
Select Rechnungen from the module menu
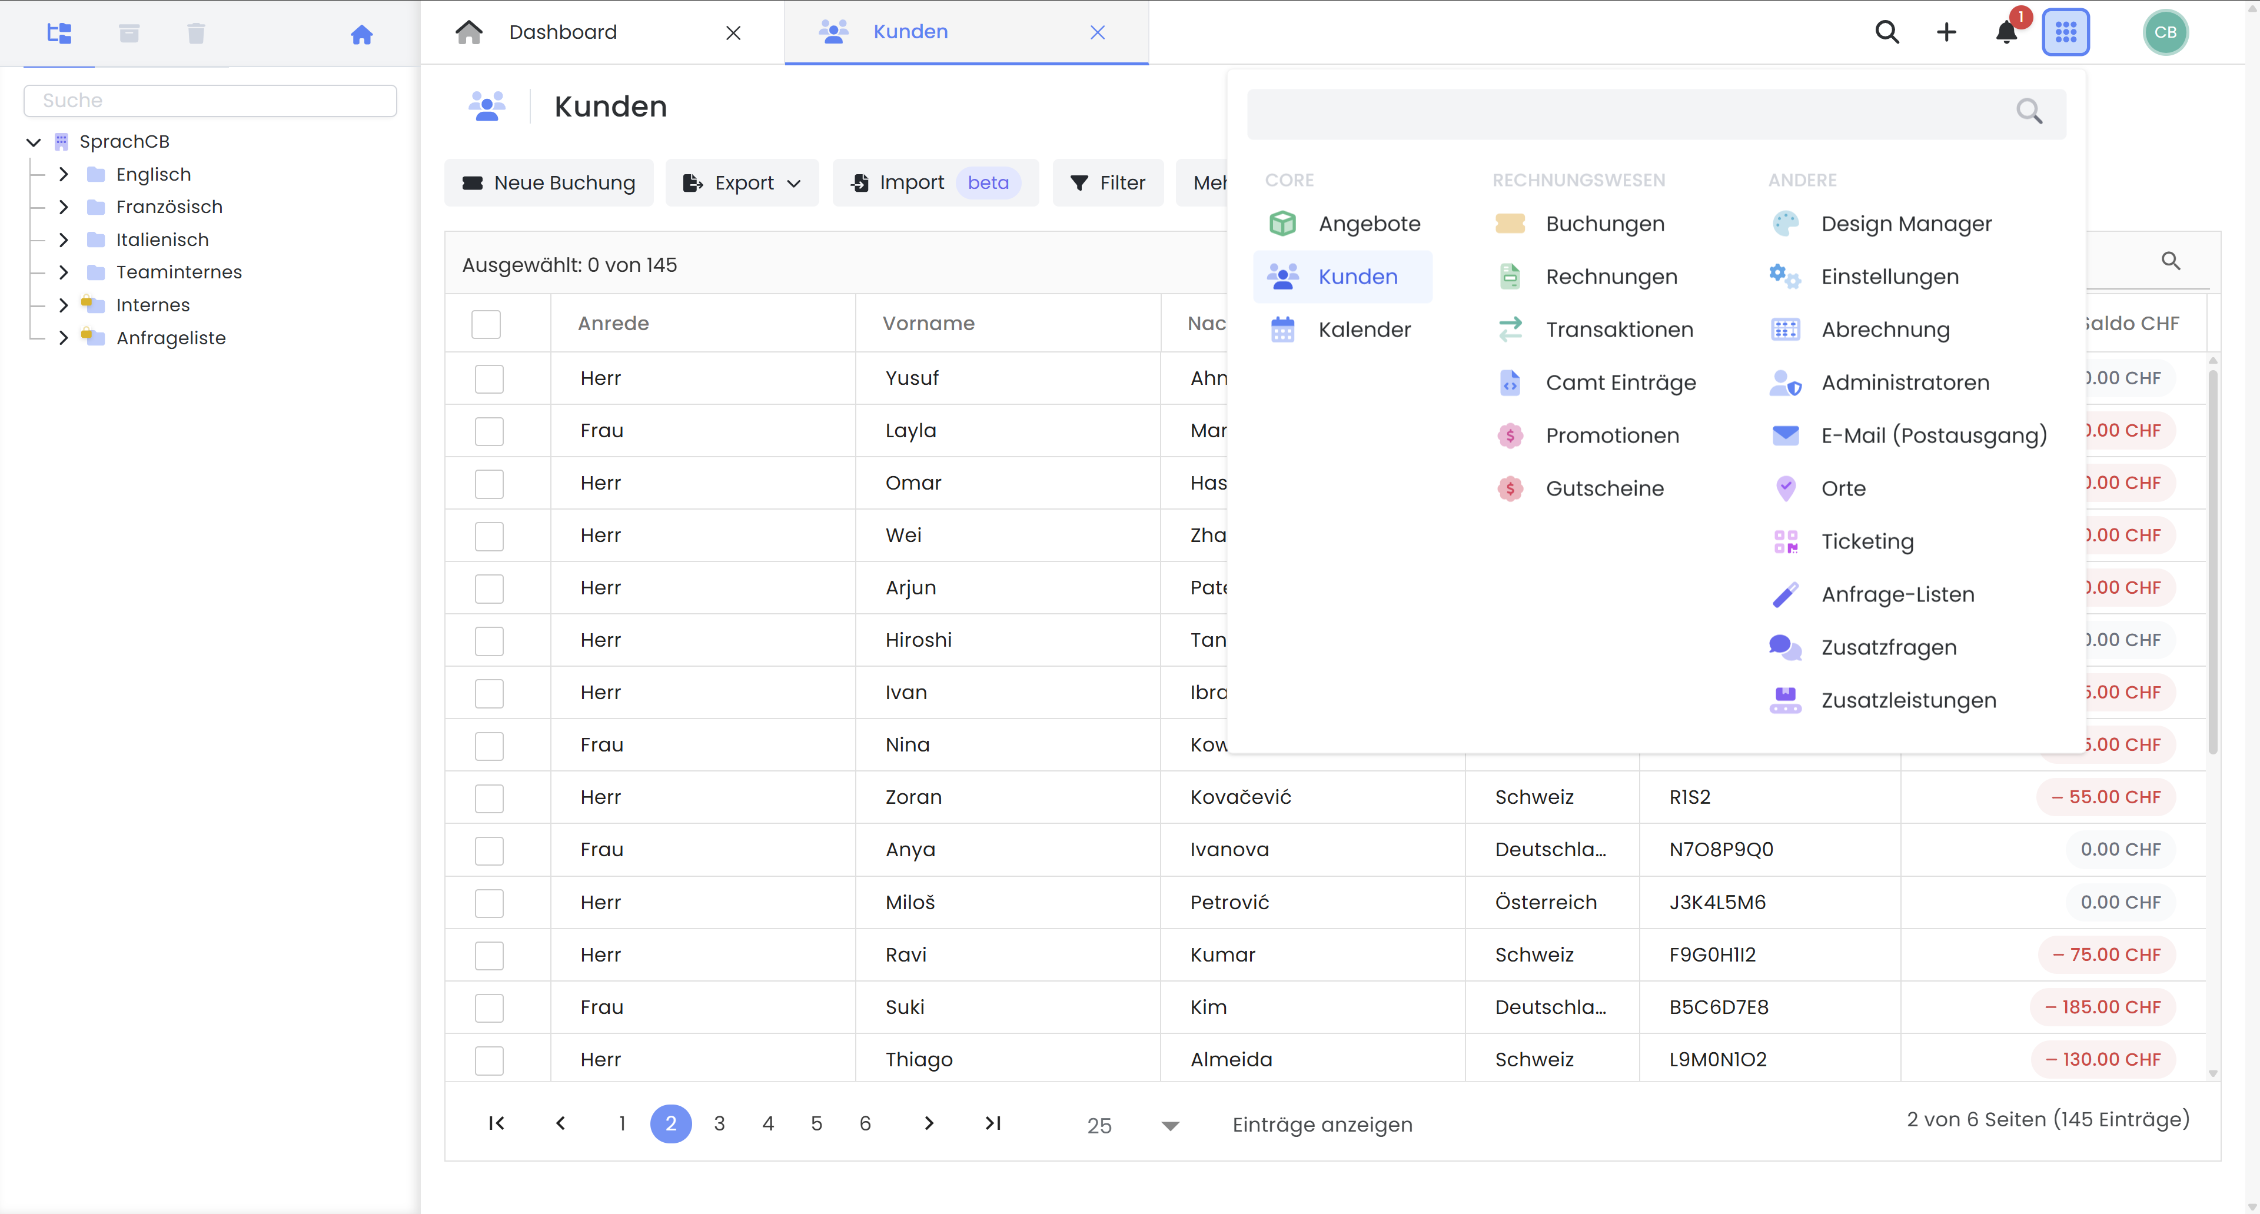pos(1611,275)
